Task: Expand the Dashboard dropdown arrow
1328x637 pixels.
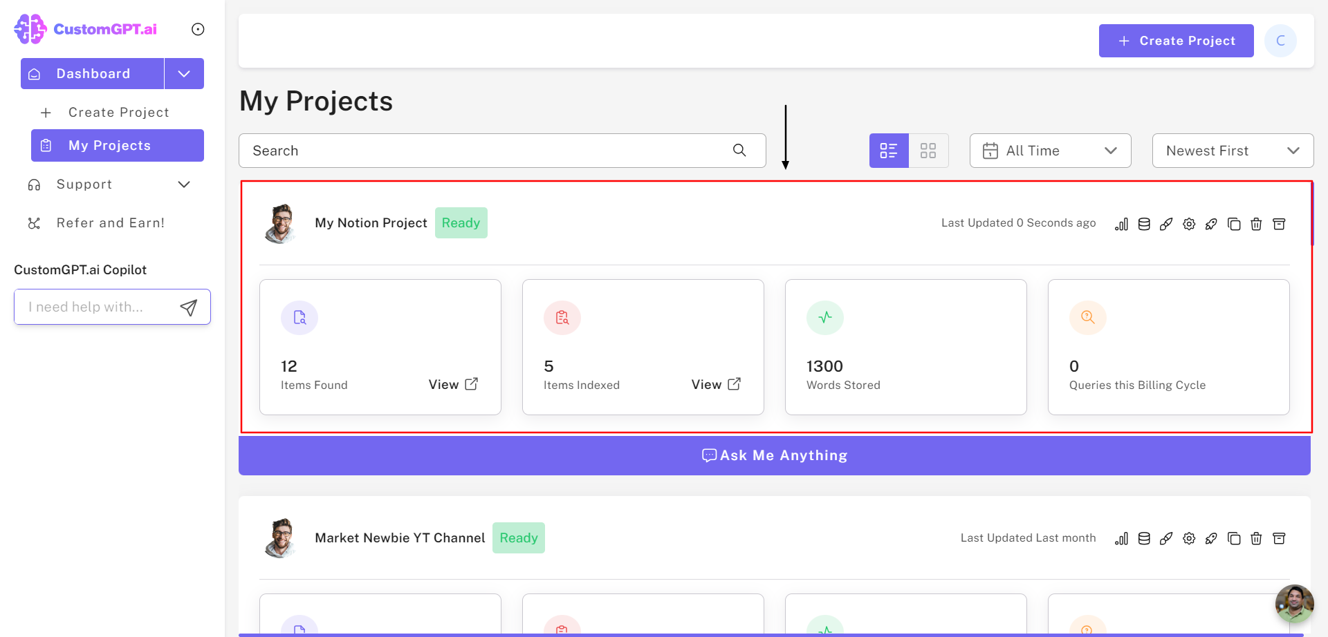Action: (x=184, y=73)
